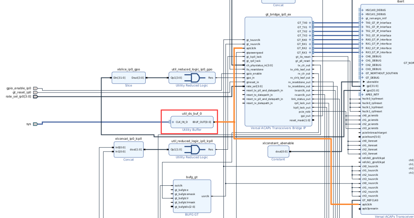Image resolution: width=414 pixels, height=218 pixels.
Task: Select the gpio_enable_ip0 port symbol
Action: tap(35, 88)
